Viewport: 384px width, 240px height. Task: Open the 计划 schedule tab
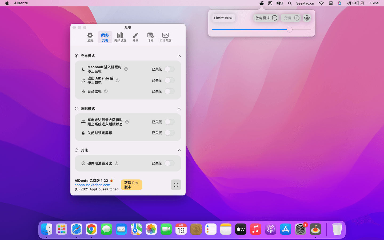[150, 37]
